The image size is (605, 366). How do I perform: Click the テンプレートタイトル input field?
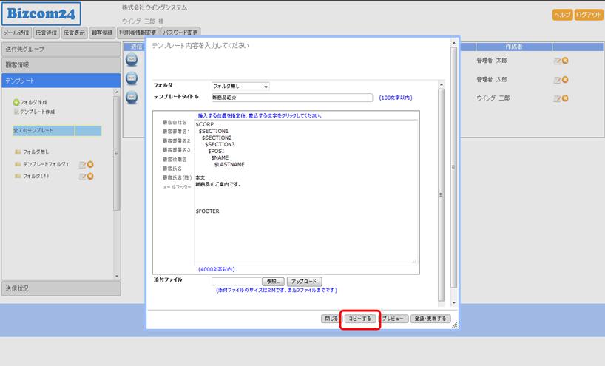pyautogui.click(x=291, y=97)
